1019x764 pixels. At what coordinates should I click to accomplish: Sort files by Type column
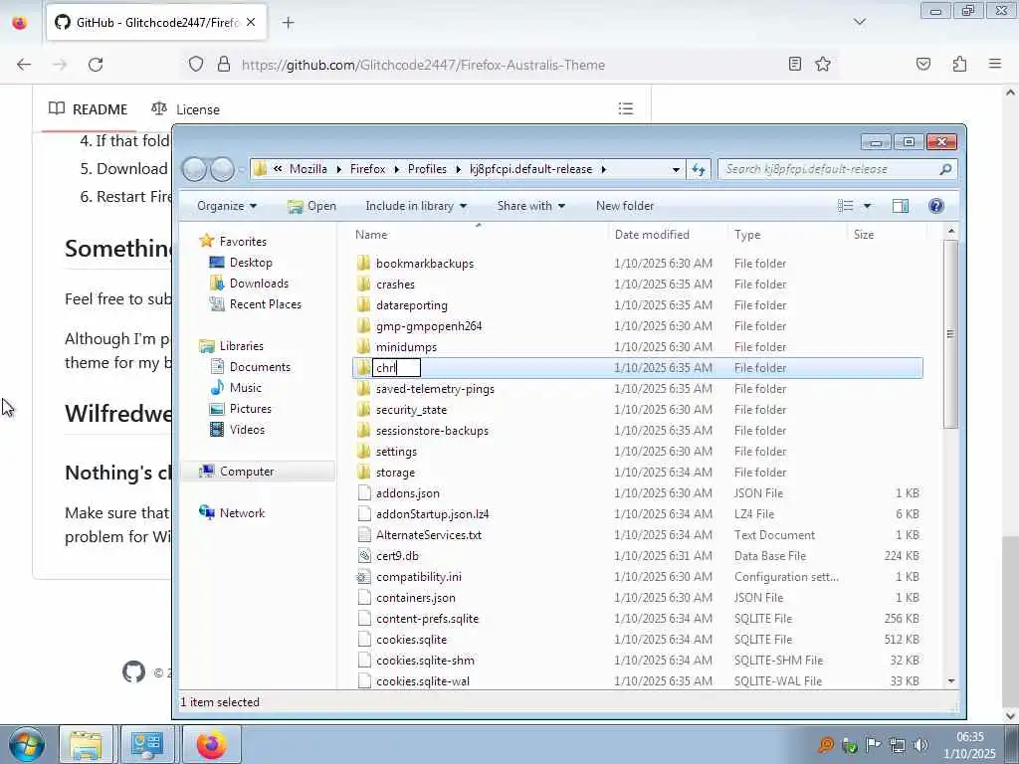tap(747, 235)
